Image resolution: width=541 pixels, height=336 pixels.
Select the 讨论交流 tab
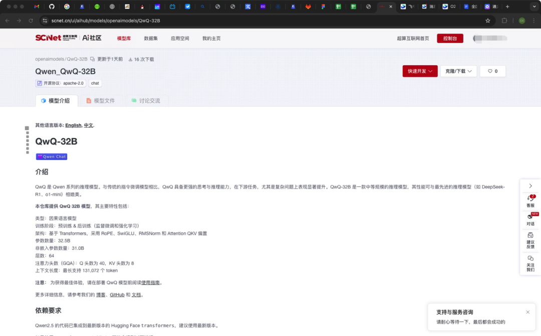coord(146,101)
